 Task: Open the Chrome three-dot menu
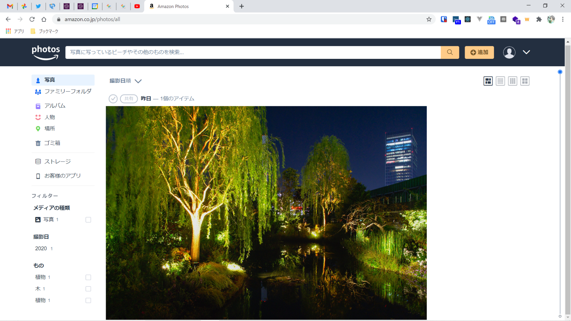coord(563,19)
